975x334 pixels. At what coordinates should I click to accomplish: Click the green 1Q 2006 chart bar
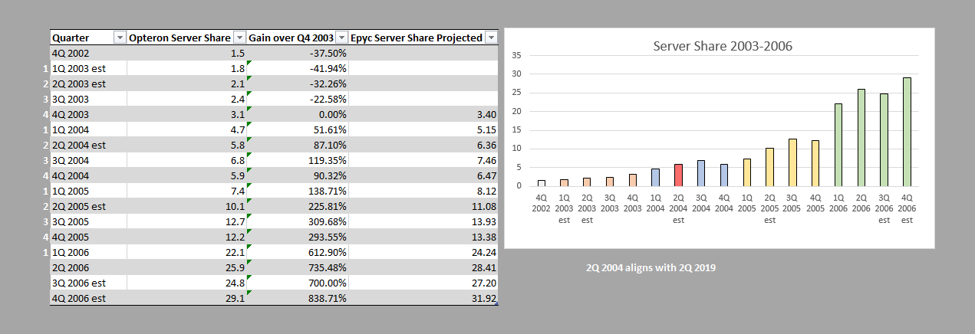pos(838,144)
